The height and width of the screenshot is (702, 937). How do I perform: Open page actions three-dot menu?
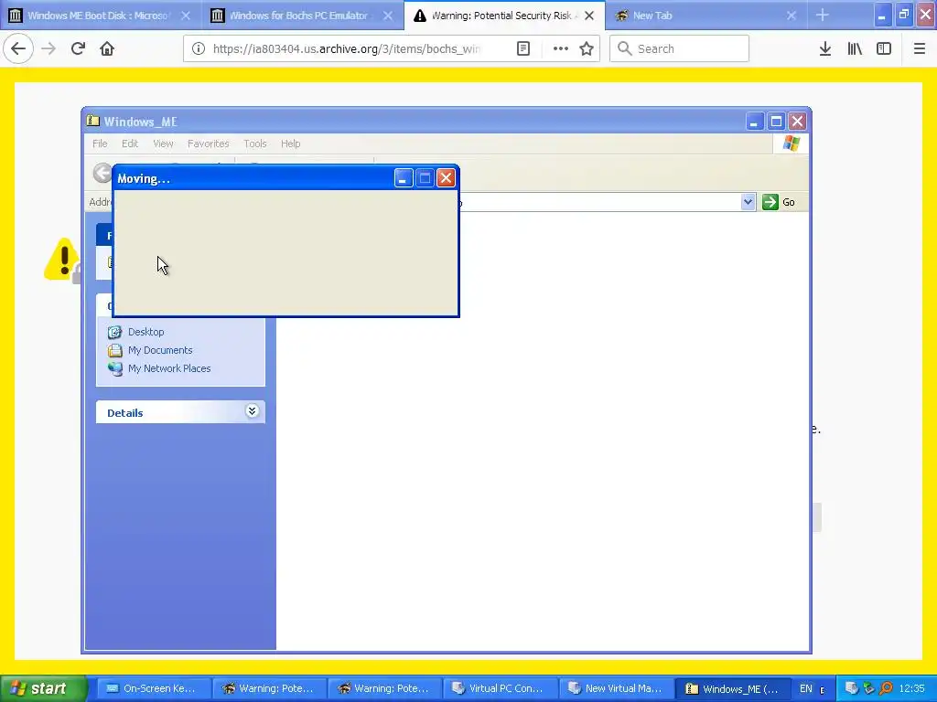click(560, 48)
